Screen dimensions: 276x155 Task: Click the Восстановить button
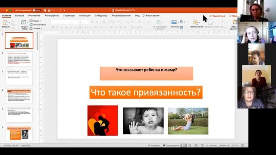pyautogui.click(x=38, y=25)
